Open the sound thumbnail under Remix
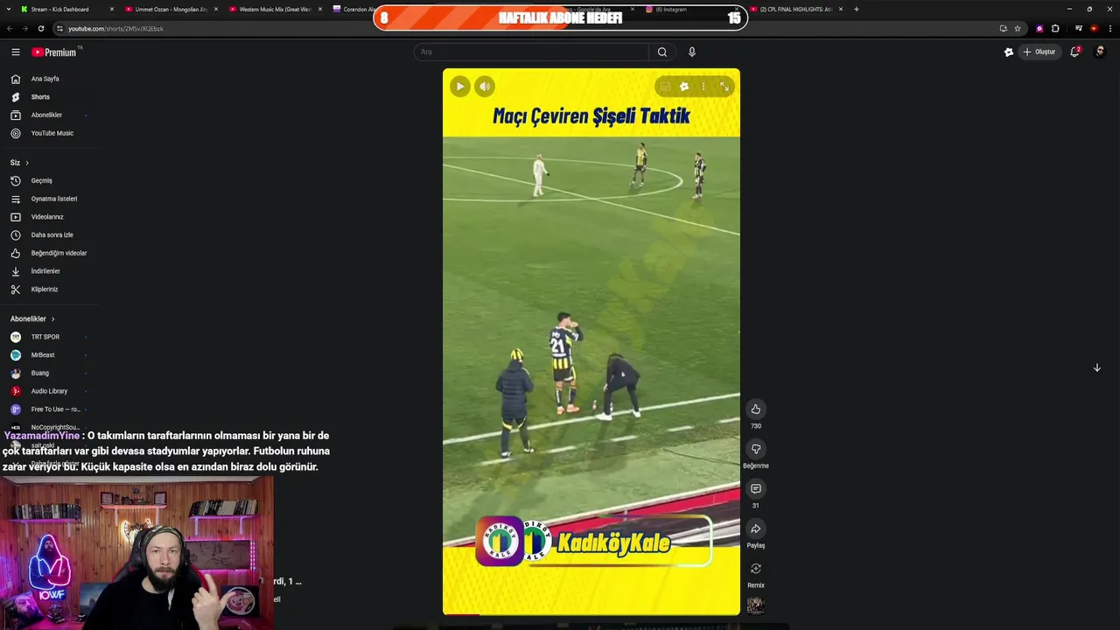This screenshot has width=1120, height=630. point(756,605)
